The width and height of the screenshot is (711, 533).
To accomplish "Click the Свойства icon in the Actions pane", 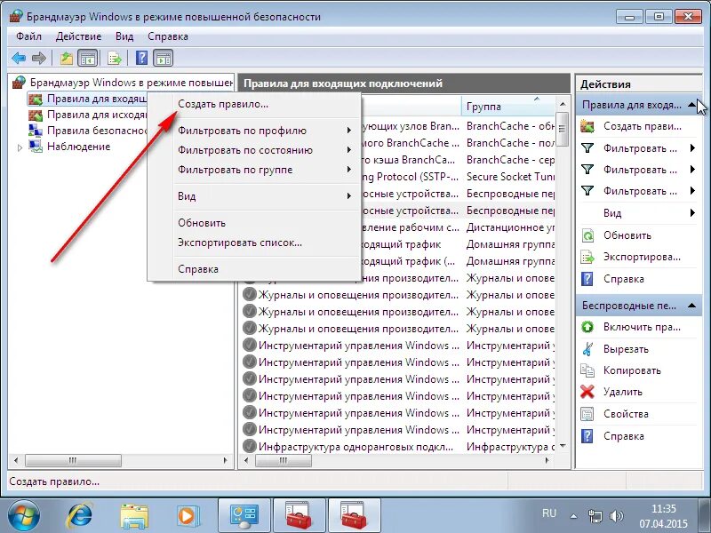I will (x=587, y=414).
